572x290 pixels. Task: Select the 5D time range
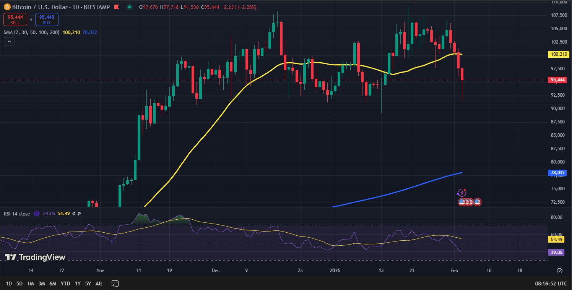pyautogui.click(x=19, y=284)
